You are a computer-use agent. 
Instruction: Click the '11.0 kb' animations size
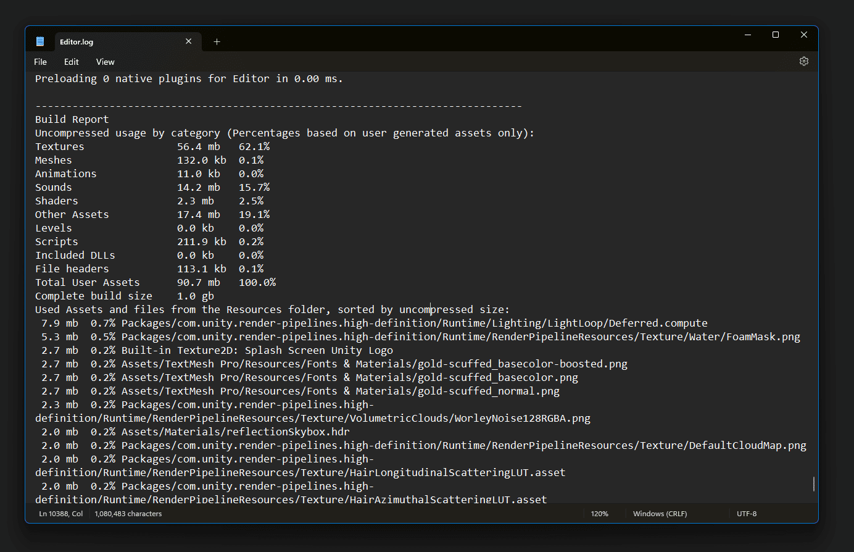click(x=199, y=174)
